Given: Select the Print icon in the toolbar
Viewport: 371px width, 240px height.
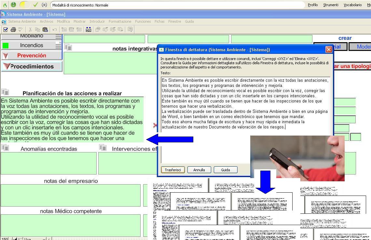Looking at the screenshot, I should [x=13, y=30].
